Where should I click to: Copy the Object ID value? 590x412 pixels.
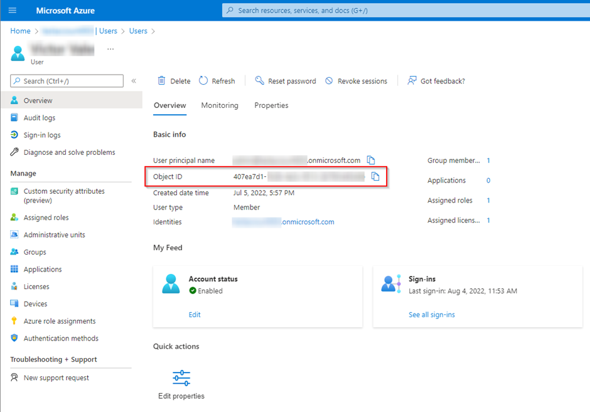(375, 176)
